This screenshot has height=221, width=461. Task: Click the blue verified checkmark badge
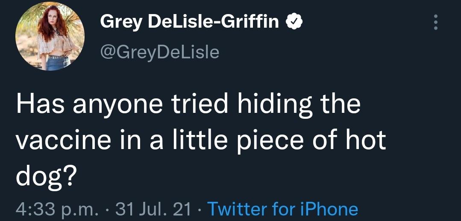point(294,21)
